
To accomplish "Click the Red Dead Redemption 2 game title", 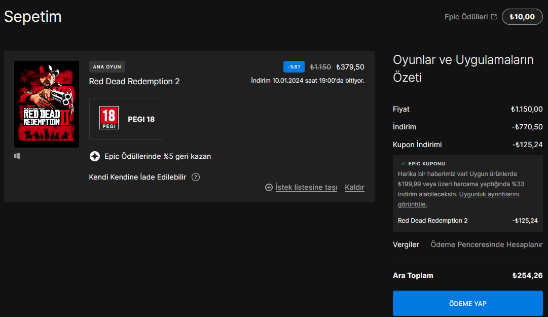I will tap(134, 82).
